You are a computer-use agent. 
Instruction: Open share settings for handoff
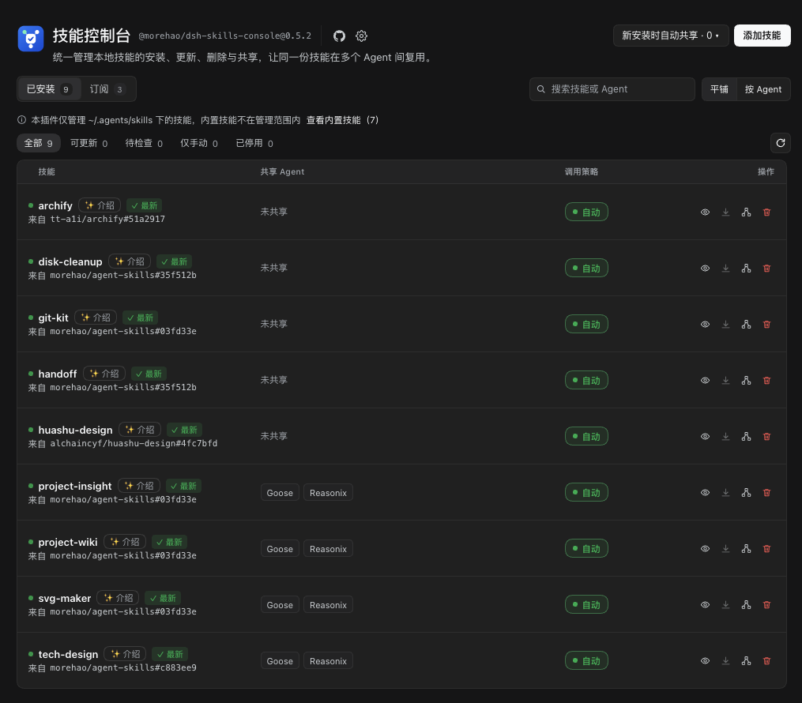tap(746, 381)
